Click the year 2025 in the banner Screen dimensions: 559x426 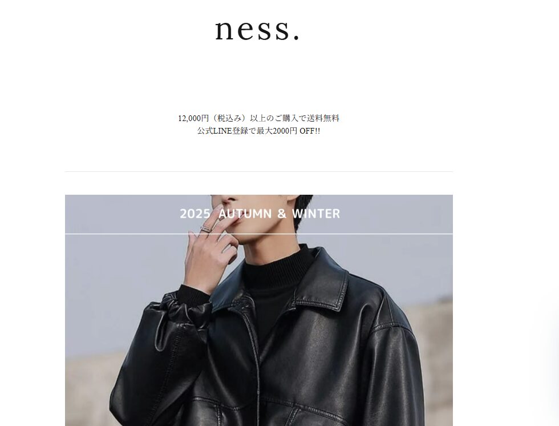pyautogui.click(x=195, y=214)
